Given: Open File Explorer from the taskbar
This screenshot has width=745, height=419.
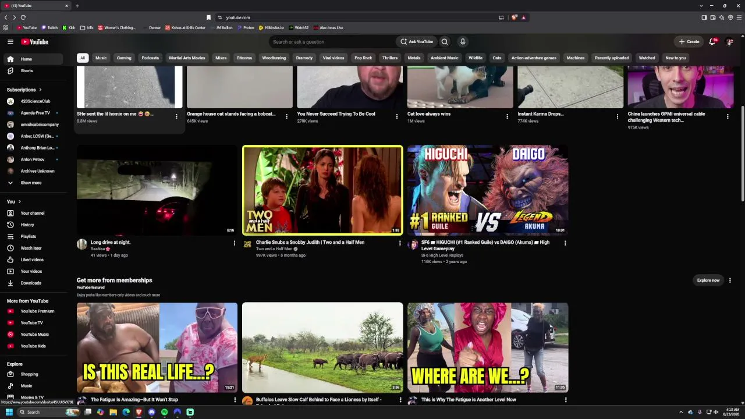Looking at the screenshot, I should tap(113, 412).
